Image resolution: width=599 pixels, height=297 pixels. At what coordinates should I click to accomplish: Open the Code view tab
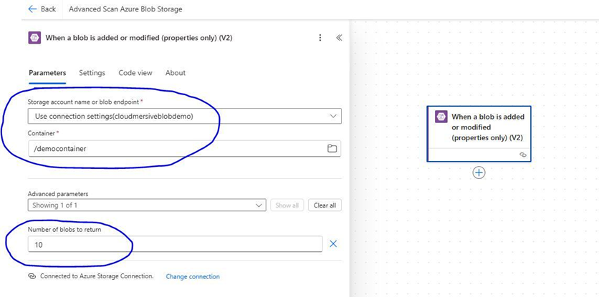135,73
